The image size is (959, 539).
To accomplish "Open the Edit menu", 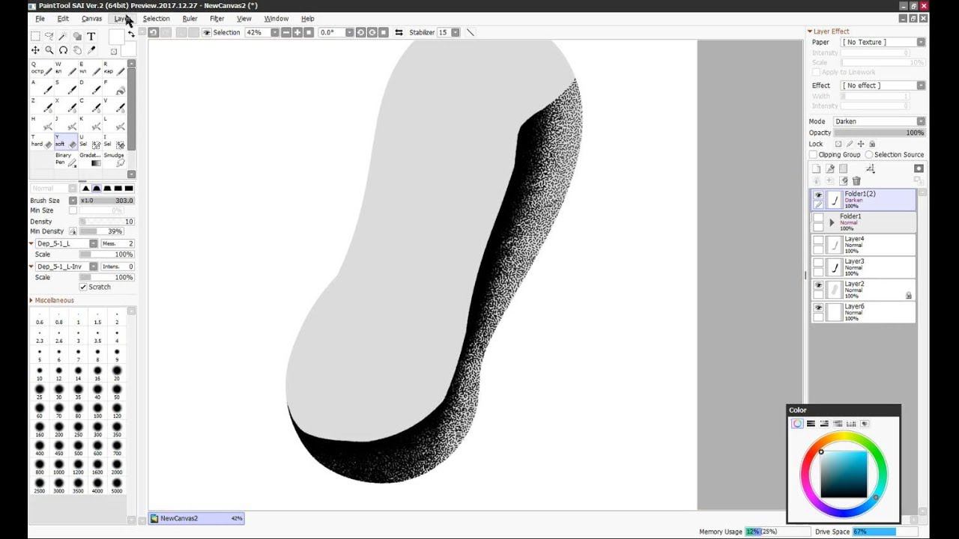I will 63,18.
